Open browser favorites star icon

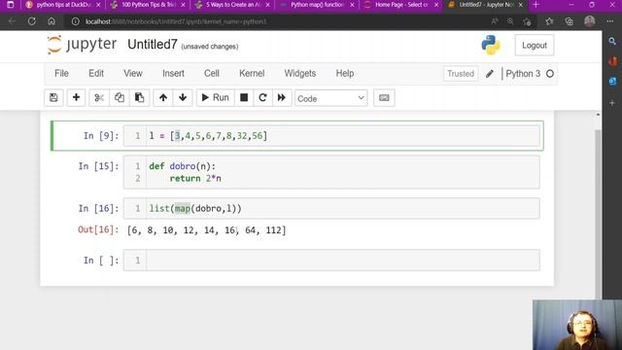pos(549,21)
